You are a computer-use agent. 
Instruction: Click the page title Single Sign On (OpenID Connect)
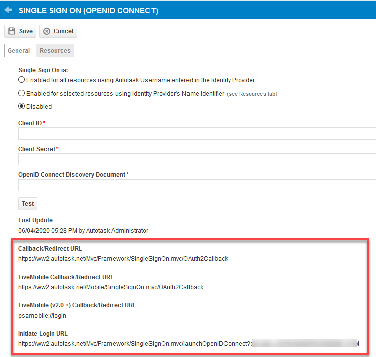(x=89, y=11)
